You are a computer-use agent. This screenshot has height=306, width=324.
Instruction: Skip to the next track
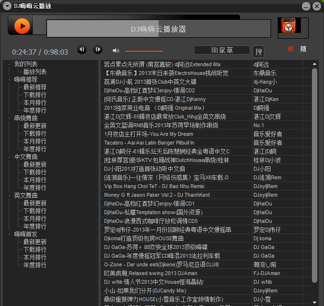[x=97, y=50]
